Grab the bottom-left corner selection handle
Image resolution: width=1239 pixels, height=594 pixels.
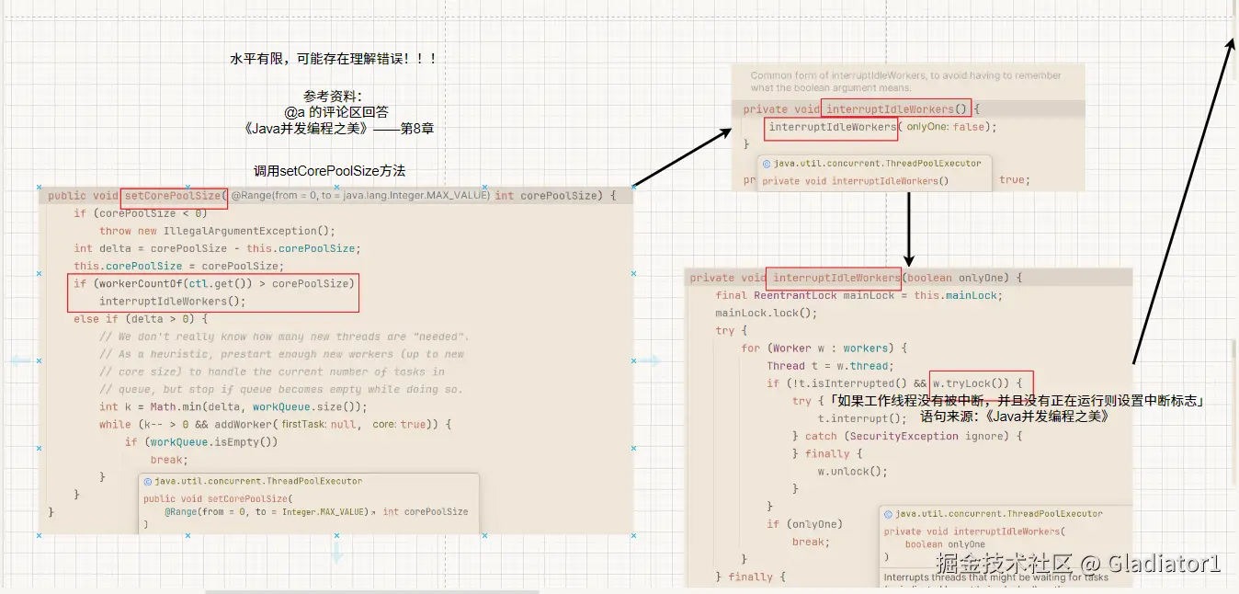tap(39, 536)
